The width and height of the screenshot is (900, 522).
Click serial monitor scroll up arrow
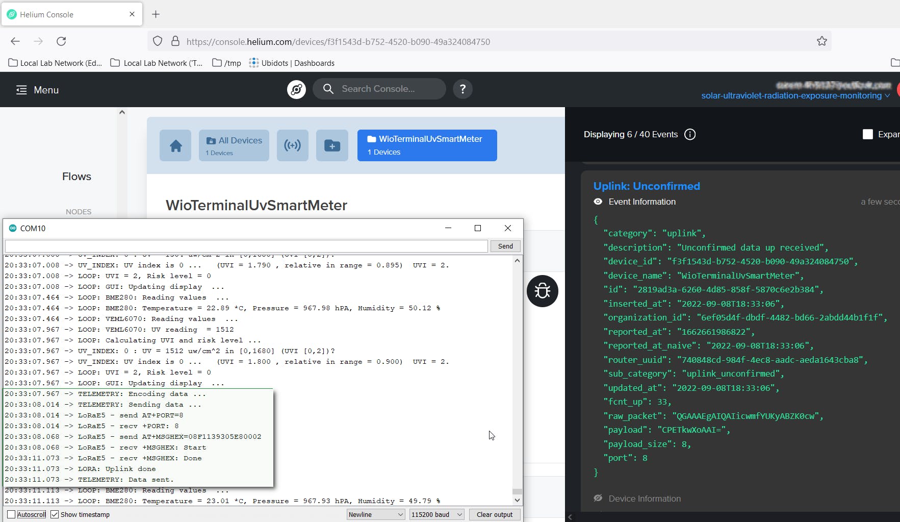517,260
